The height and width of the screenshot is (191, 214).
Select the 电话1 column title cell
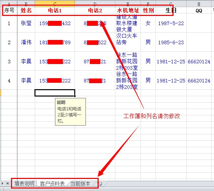click(55, 11)
